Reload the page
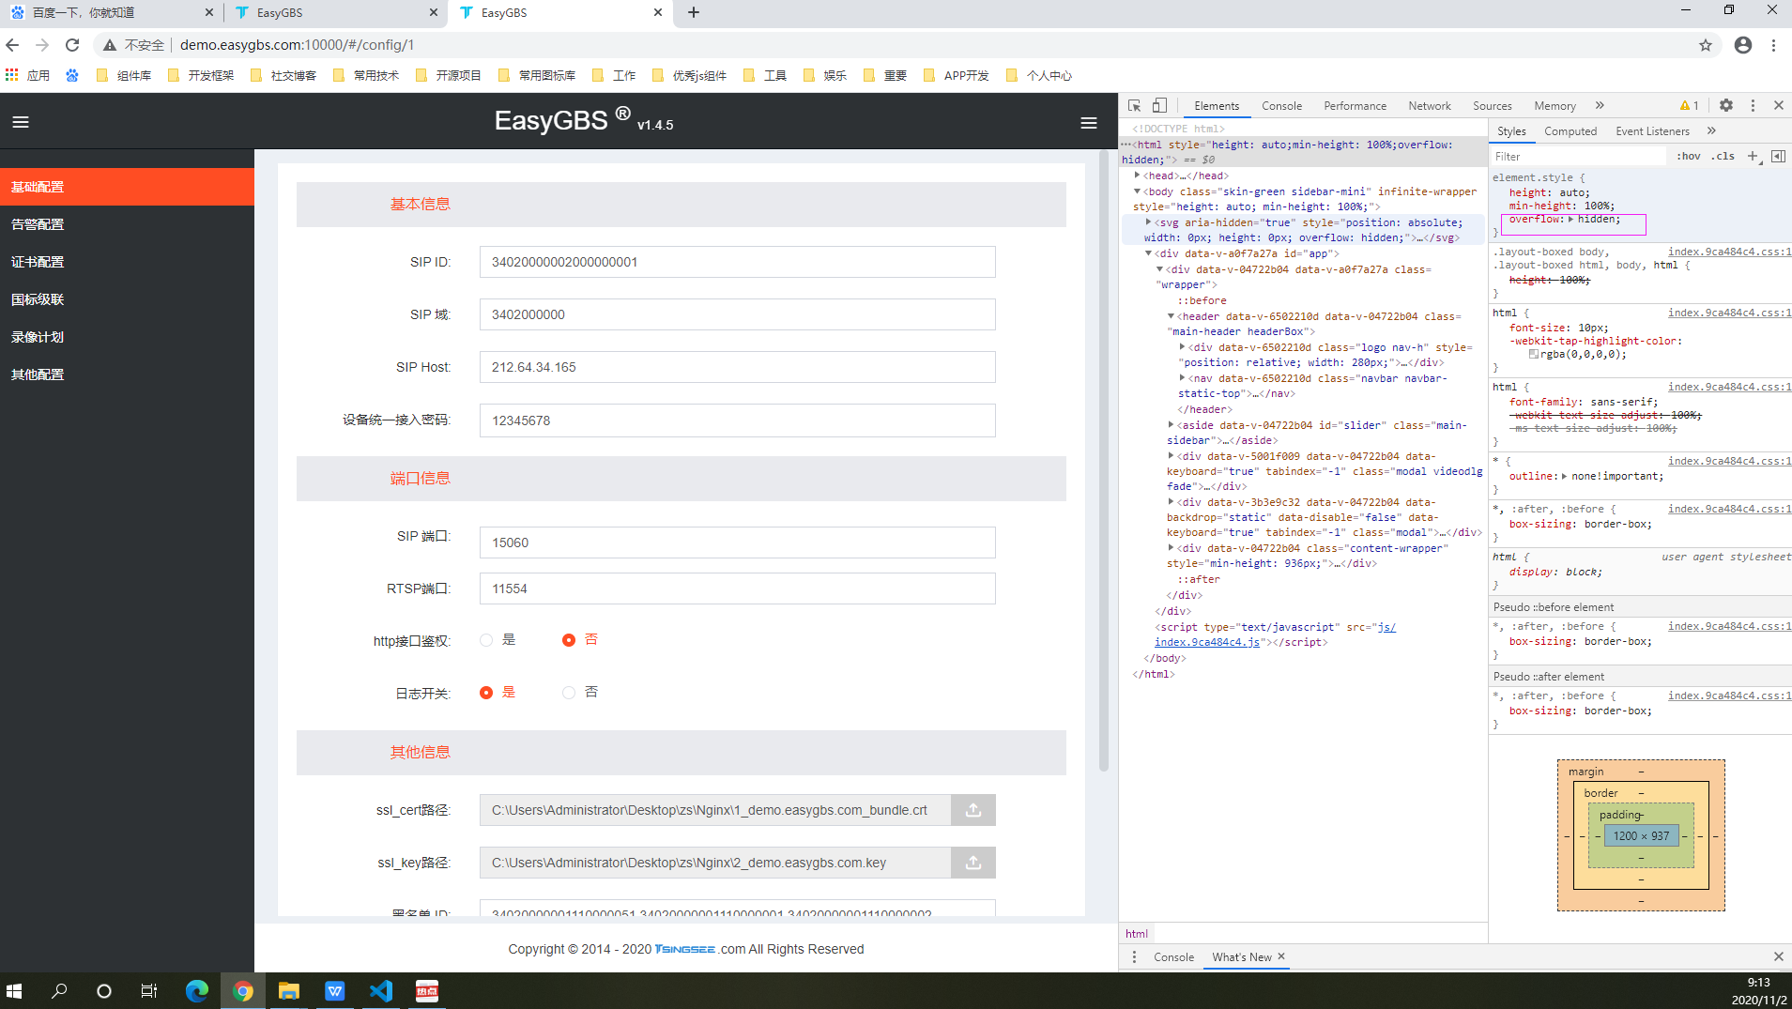Image resolution: width=1792 pixels, height=1009 pixels. pyautogui.click(x=72, y=45)
